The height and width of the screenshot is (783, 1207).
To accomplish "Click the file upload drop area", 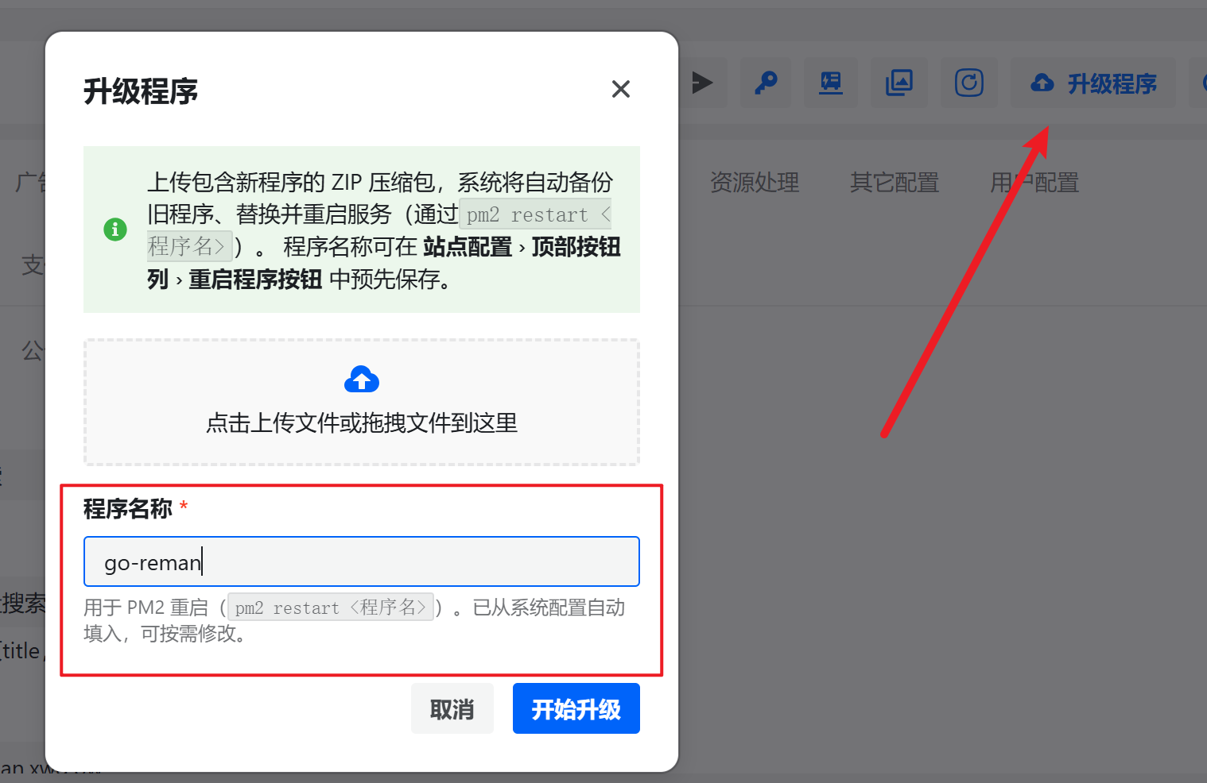I will 361,403.
